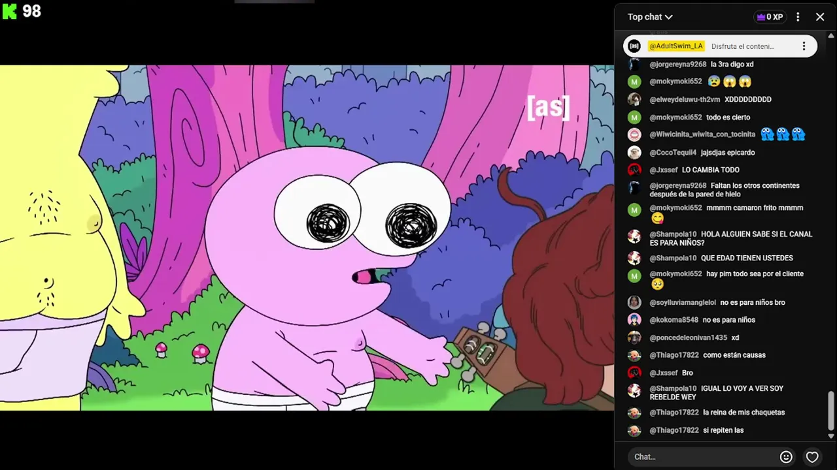837x470 pixels.
Task: Open chat more options menu
Action: 798,17
